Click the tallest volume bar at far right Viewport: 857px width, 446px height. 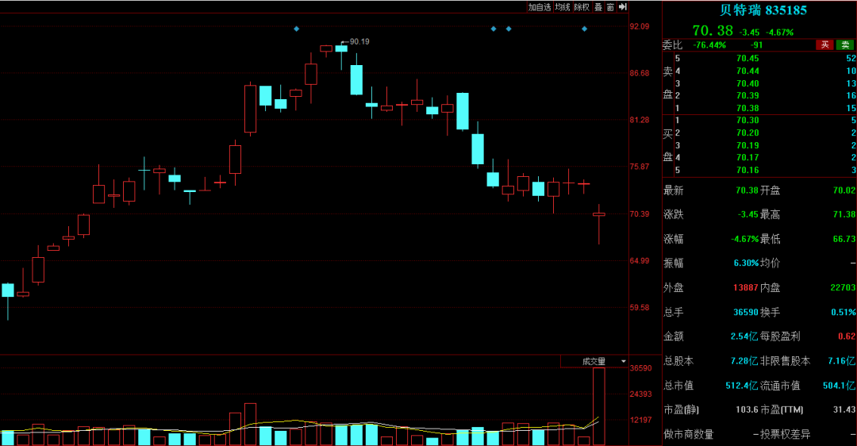[598, 406]
